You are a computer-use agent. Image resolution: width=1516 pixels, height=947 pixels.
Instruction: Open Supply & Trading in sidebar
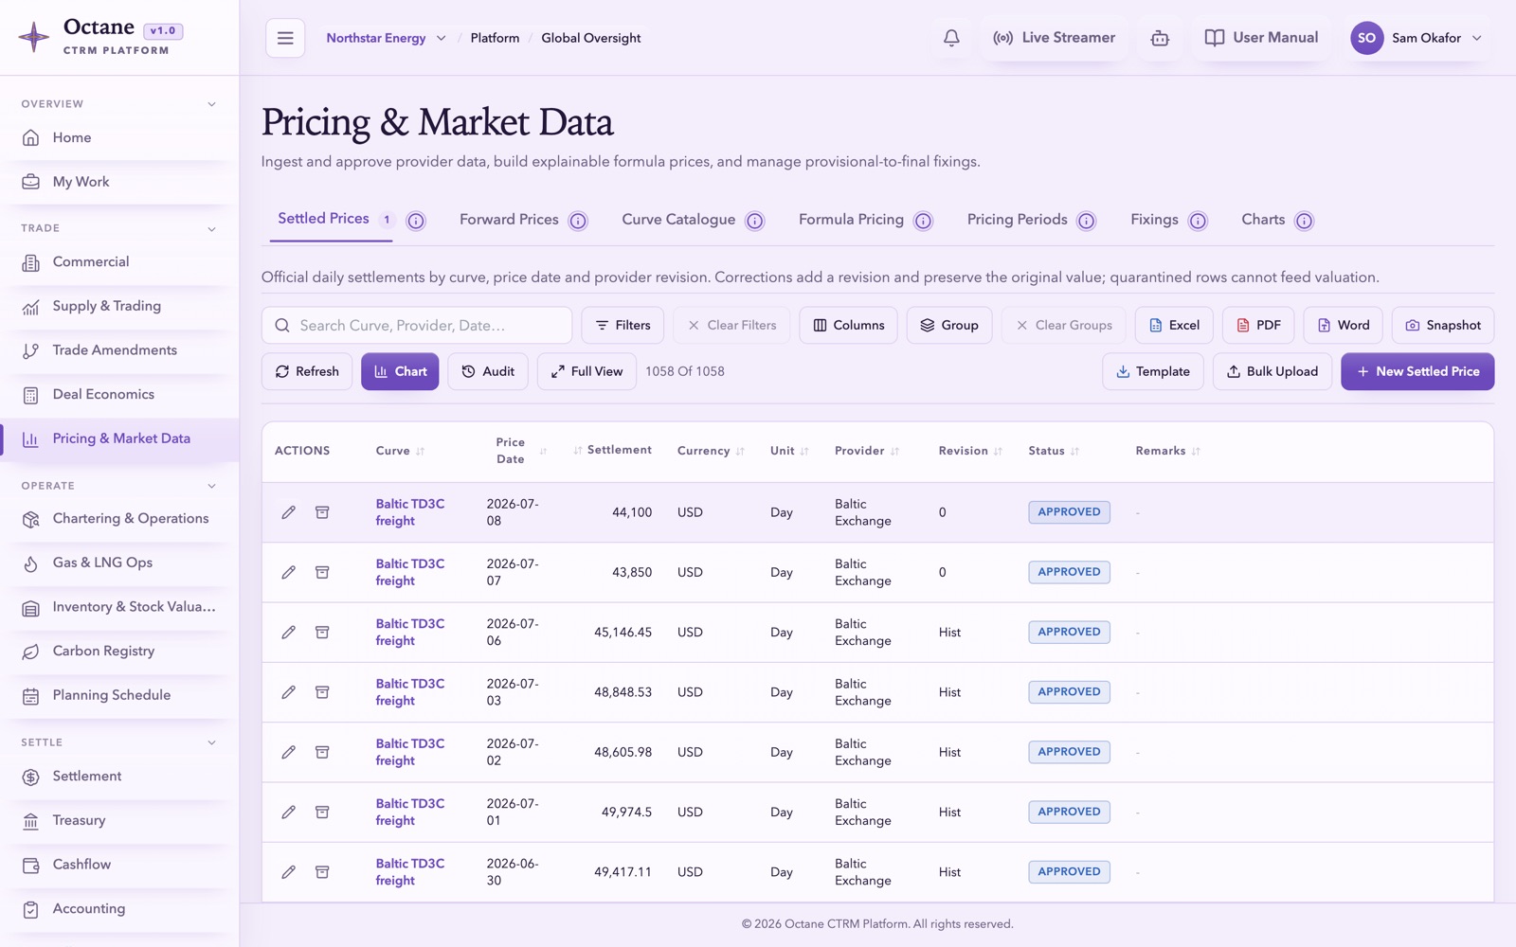pos(119,306)
